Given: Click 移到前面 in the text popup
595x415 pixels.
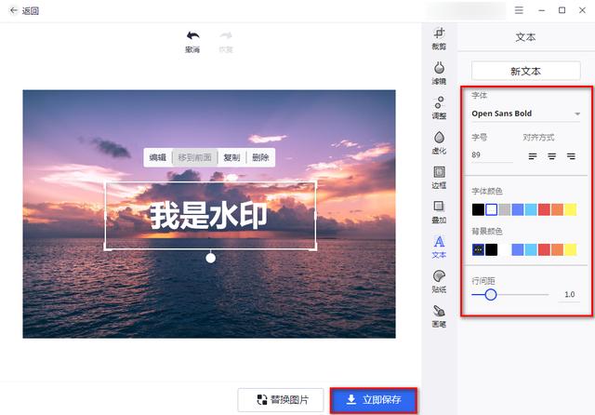Looking at the screenshot, I should (194, 157).
